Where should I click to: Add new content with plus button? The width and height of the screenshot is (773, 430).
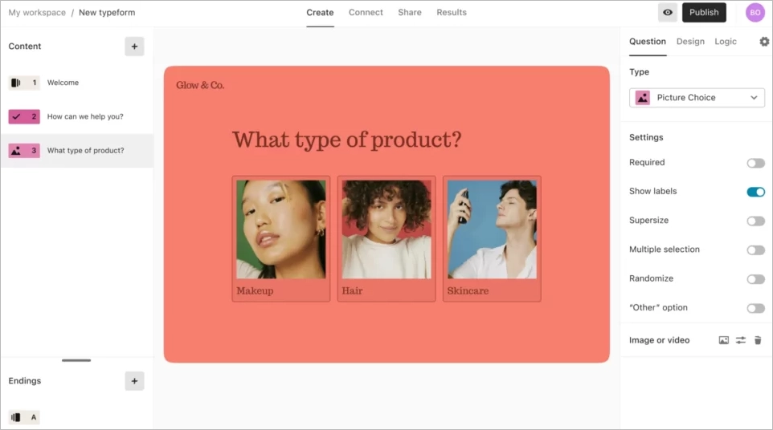point(134,47)
